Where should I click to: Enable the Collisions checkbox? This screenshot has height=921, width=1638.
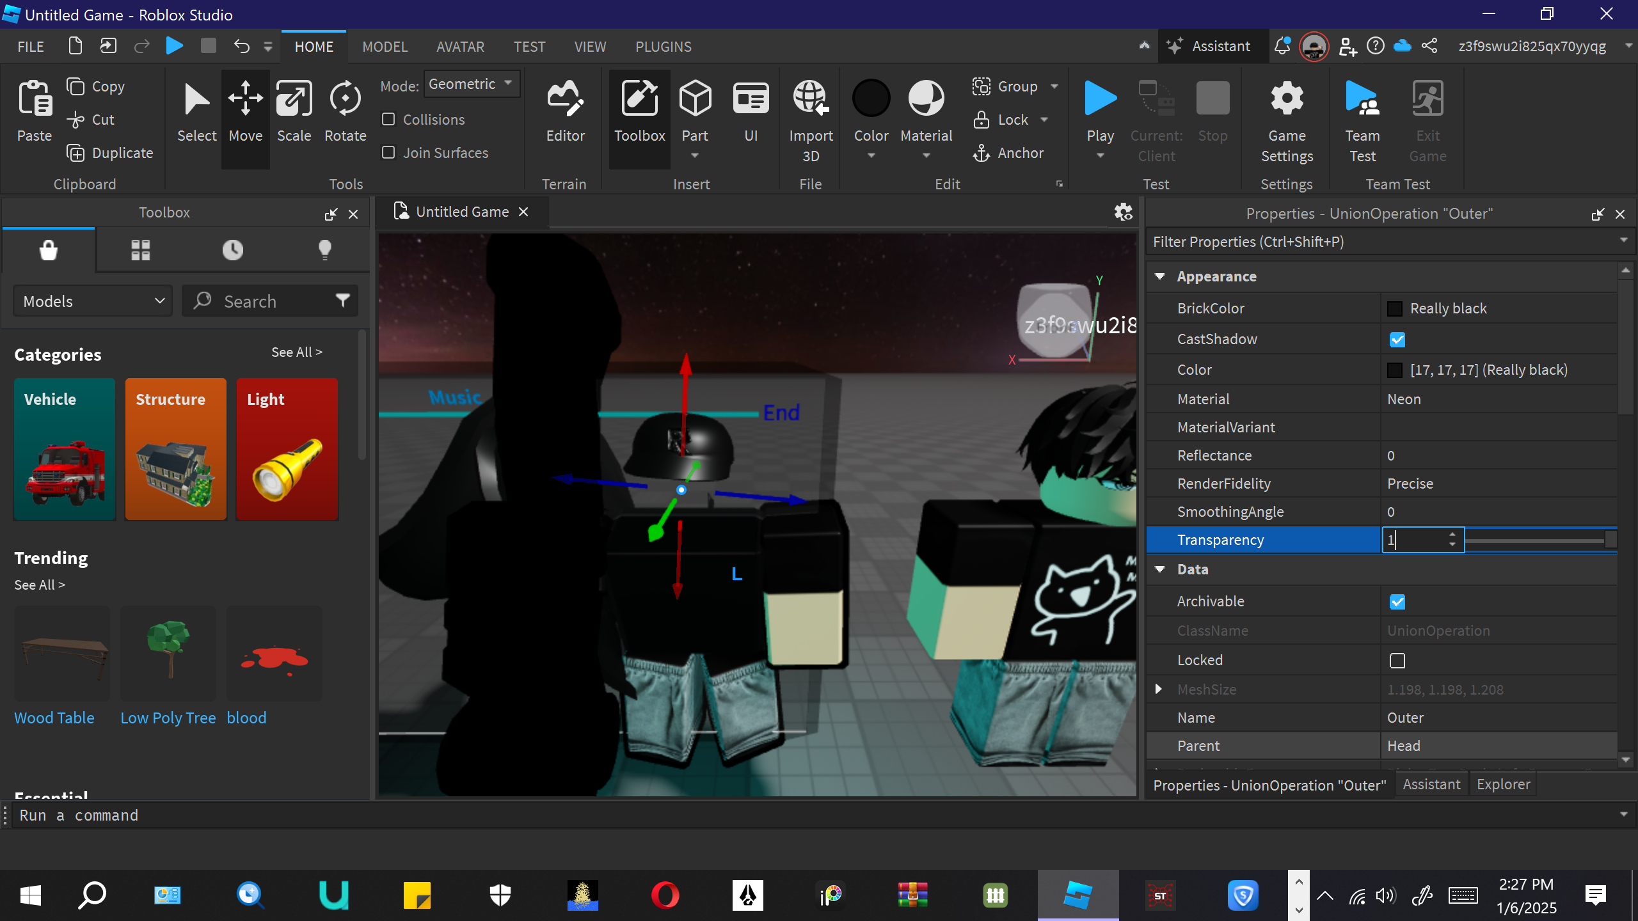click(x=388, y=120)
